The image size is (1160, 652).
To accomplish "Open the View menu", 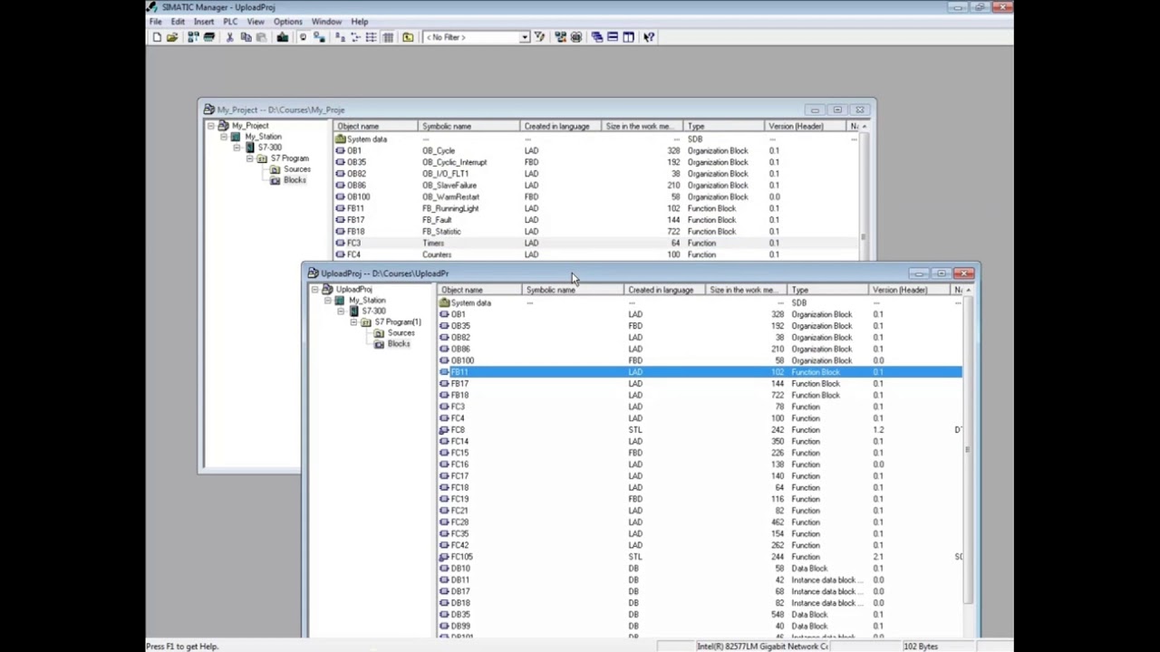I will click(256, 22).
